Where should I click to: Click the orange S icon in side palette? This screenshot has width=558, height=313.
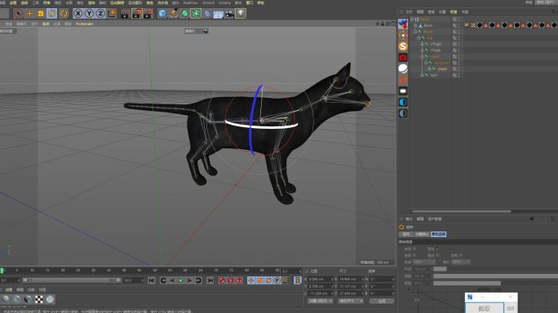pos(403,46)
